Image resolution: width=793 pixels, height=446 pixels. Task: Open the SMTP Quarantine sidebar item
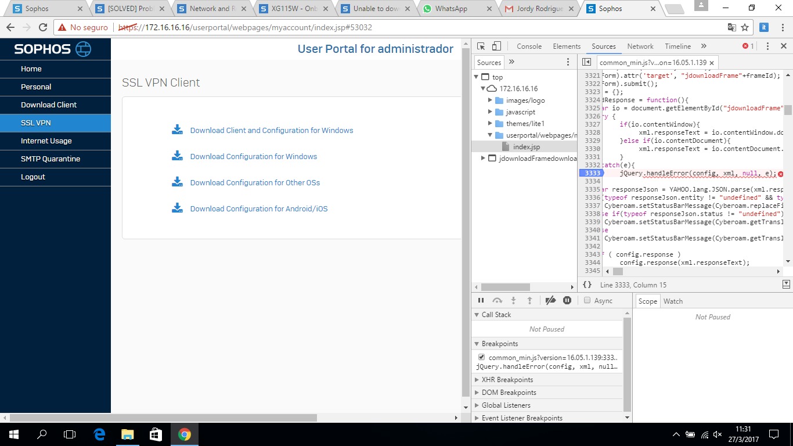55,159
